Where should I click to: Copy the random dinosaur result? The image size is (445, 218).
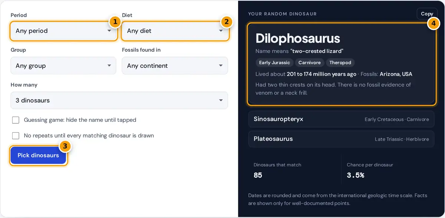point(427,14)
